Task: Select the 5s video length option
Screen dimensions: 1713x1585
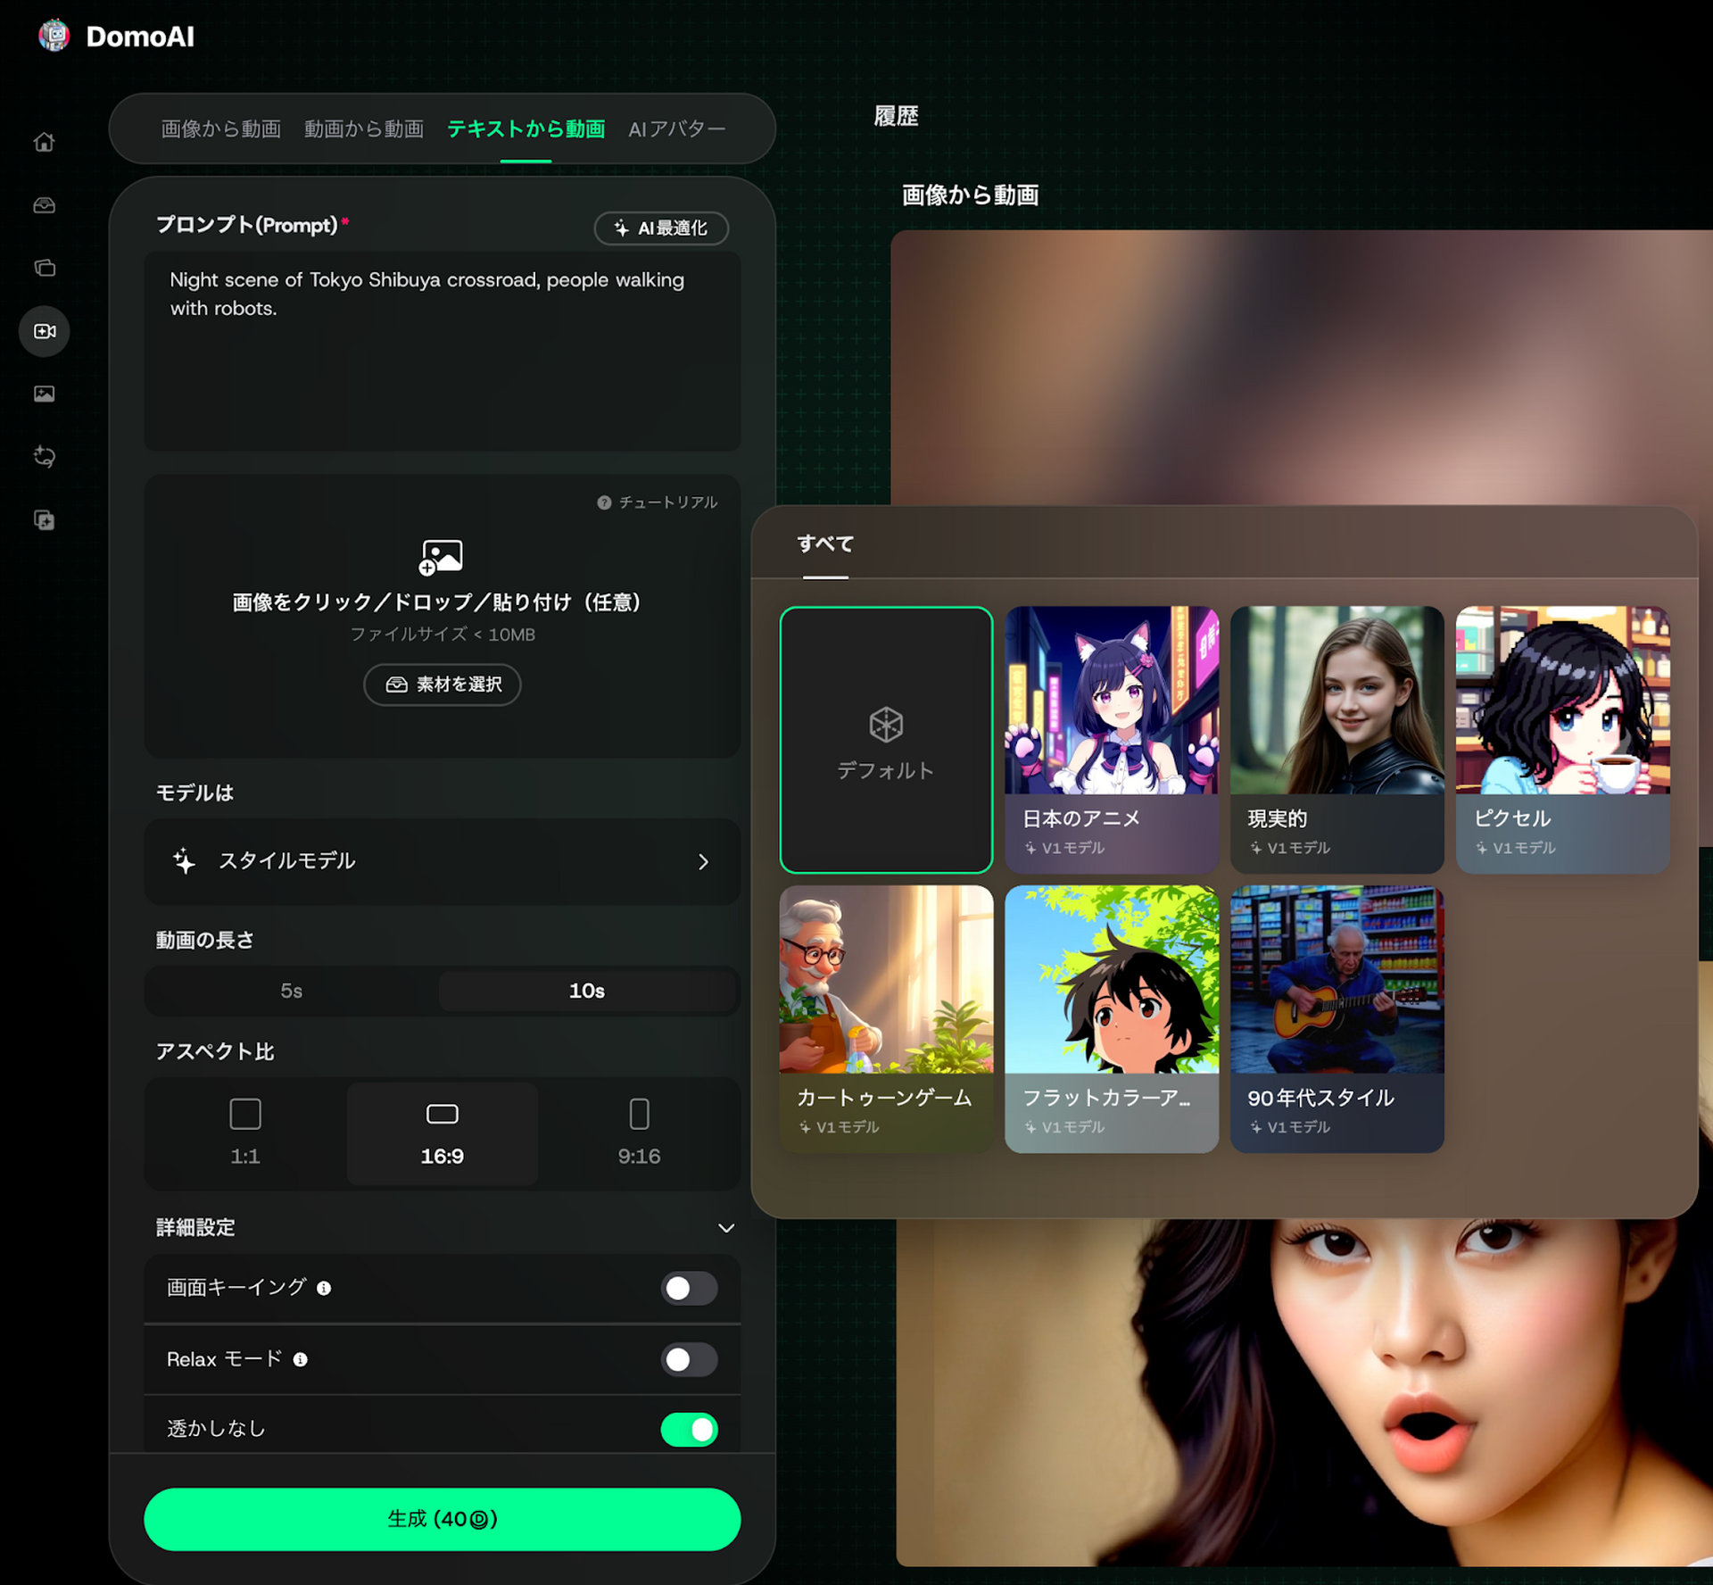Action: (x=292, y=991)
